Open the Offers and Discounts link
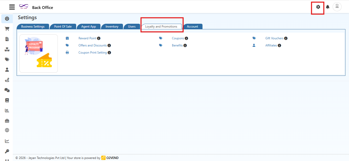349x161 pixels. tap(93, 45)
